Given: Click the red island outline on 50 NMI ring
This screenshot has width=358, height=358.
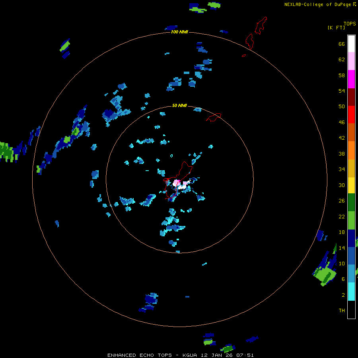Looking at the screenshot, I should (x=214, y=117).
